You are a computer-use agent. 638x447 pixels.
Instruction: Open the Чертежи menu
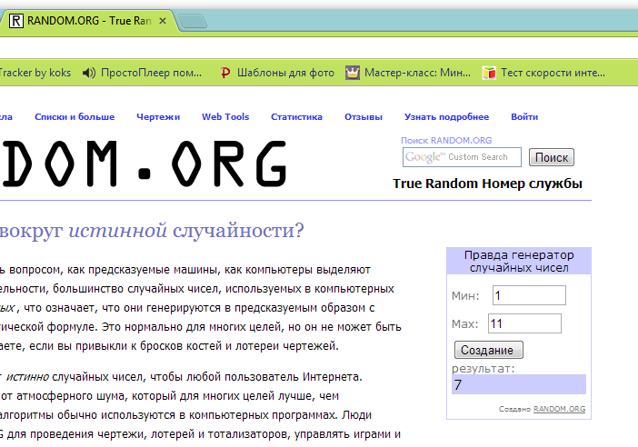[x=158, y=116]
